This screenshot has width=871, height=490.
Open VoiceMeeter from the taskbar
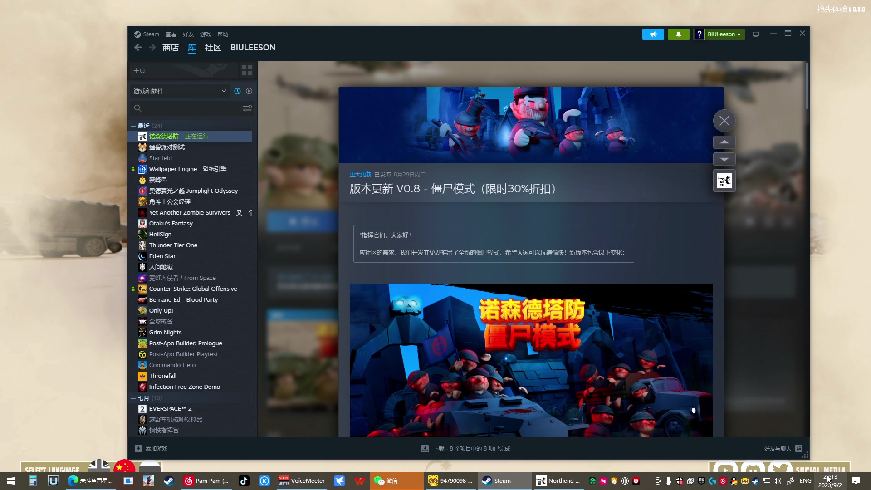coord(301,481)
